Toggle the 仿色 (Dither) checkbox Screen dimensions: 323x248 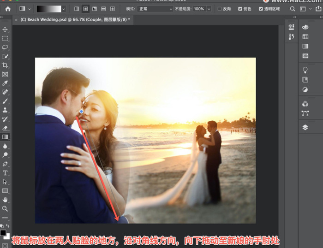point(240,9)
